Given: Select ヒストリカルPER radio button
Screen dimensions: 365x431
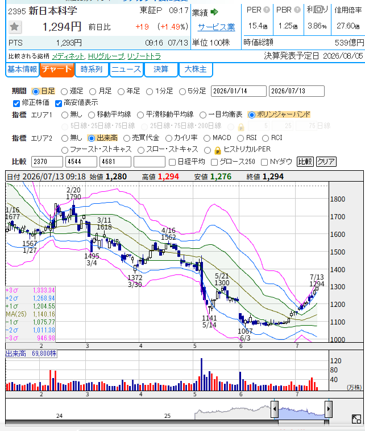Looking at the screenshot, I should click(208, 150).
